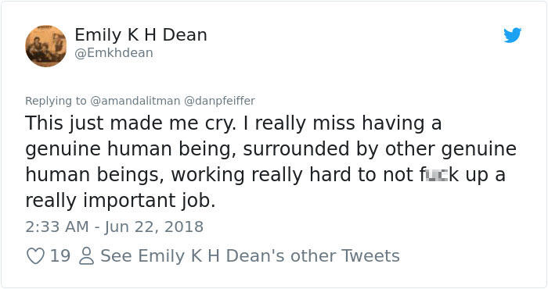Click the Twitter bird logo
The height and width of the screenshot is (289, 548).
point(512,35)
